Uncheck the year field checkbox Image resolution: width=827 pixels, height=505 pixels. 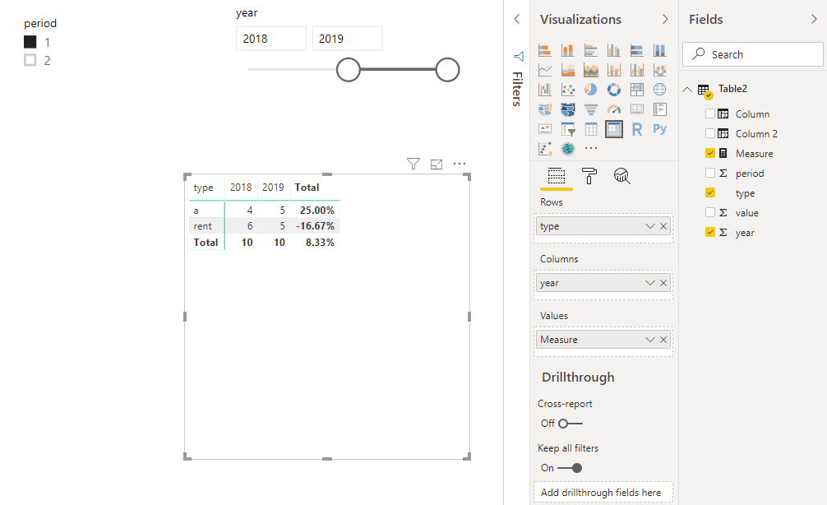710,232
